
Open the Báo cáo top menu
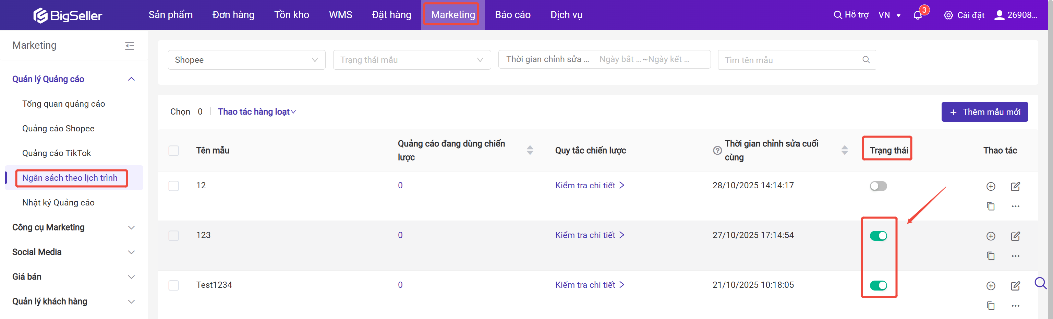click(512, 15)
